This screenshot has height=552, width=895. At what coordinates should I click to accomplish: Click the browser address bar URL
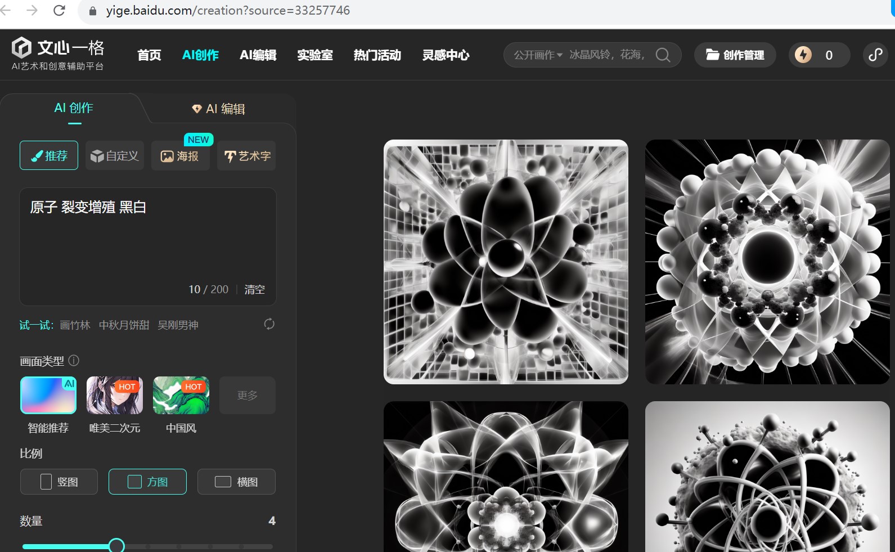228,11
